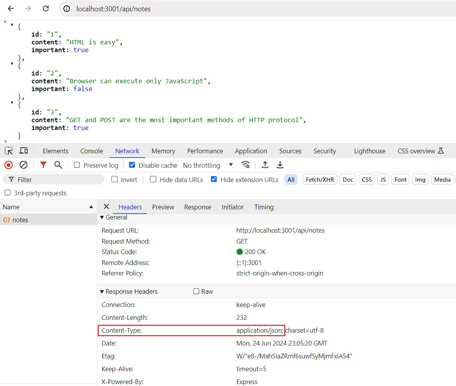View site information icon in address bar
Viewport: 456px width, 386px height.
coord(67,9)
